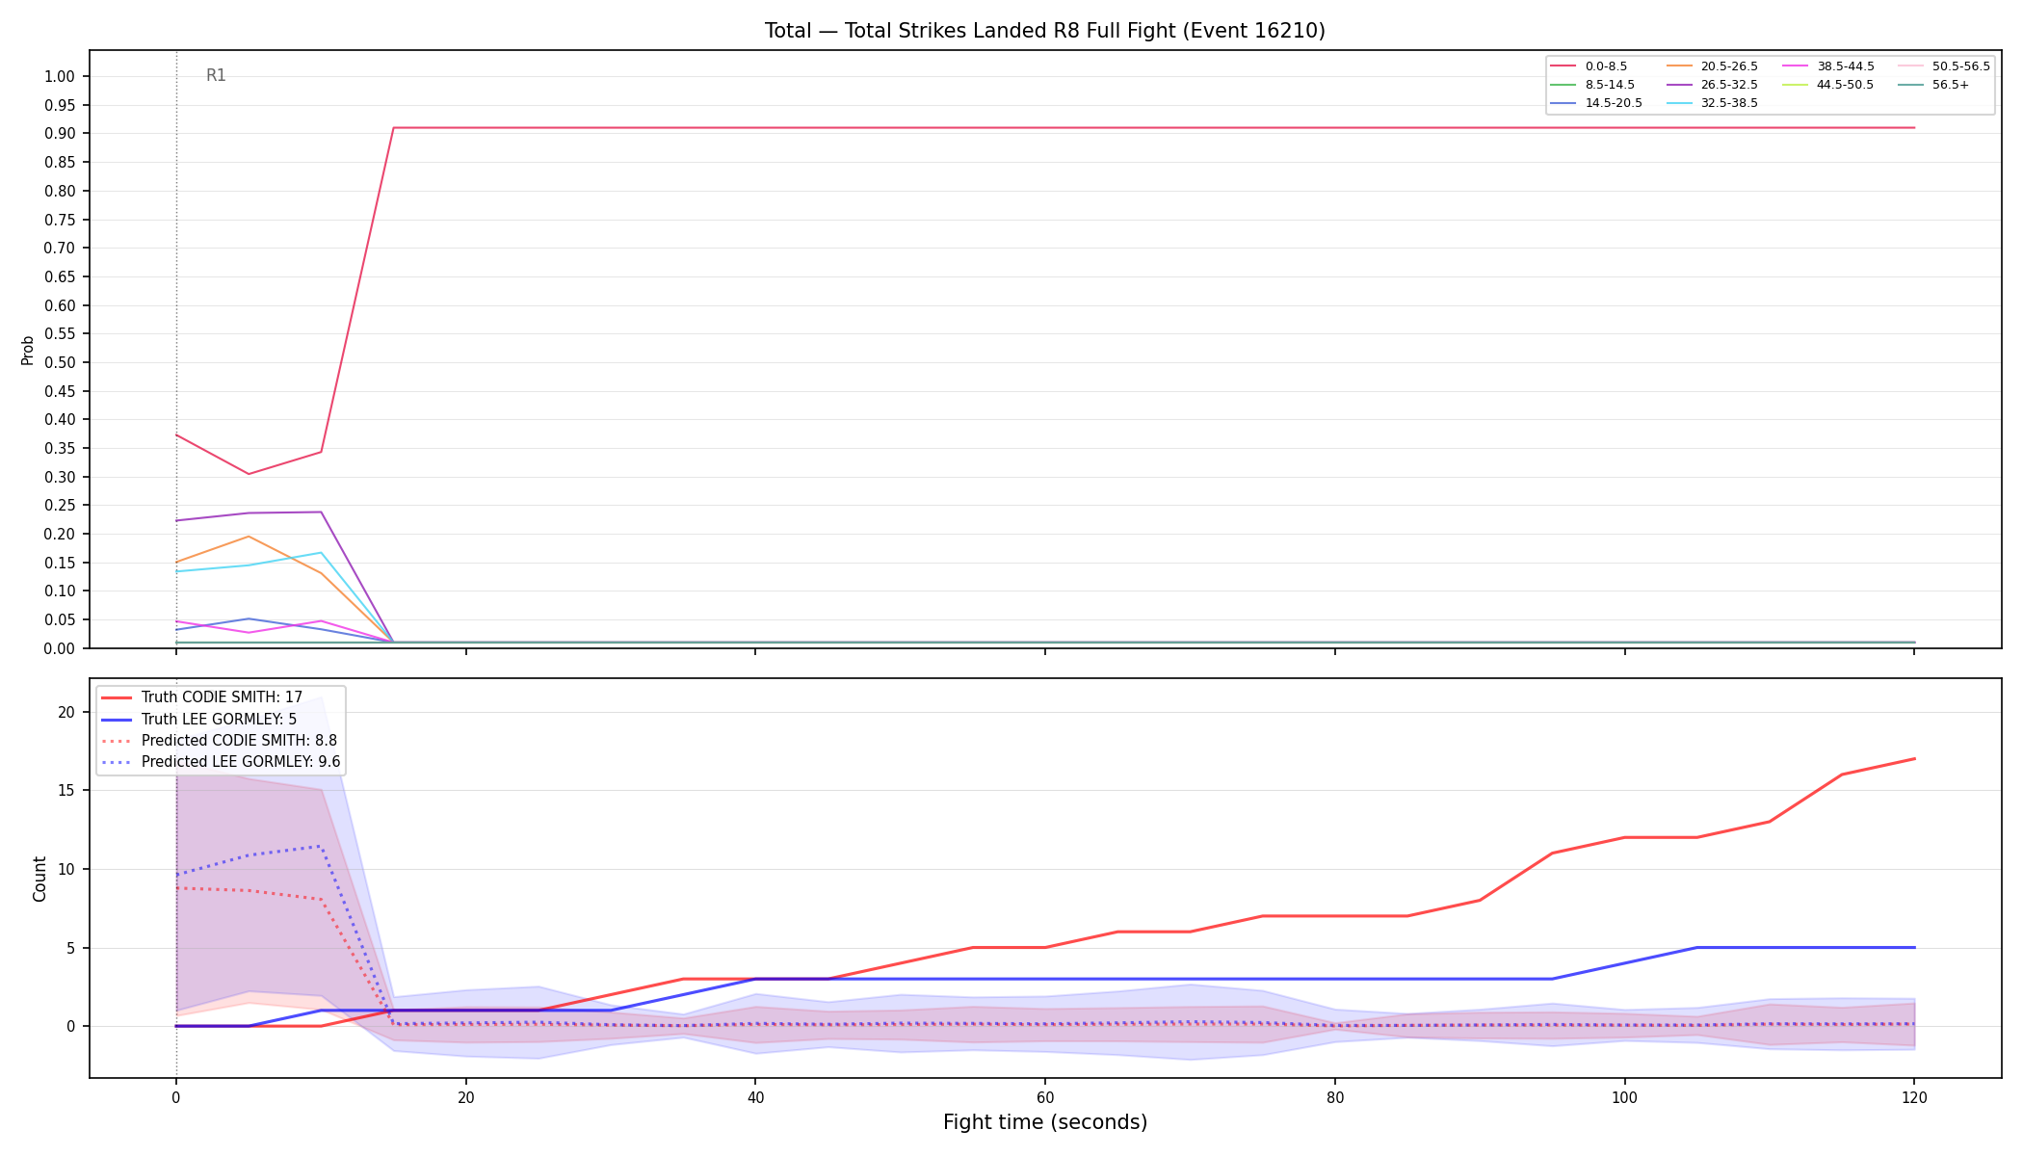Click the 80 tick on time axis
The width and height of the screenshot is (2023, 1156).
point(1335,1096)
